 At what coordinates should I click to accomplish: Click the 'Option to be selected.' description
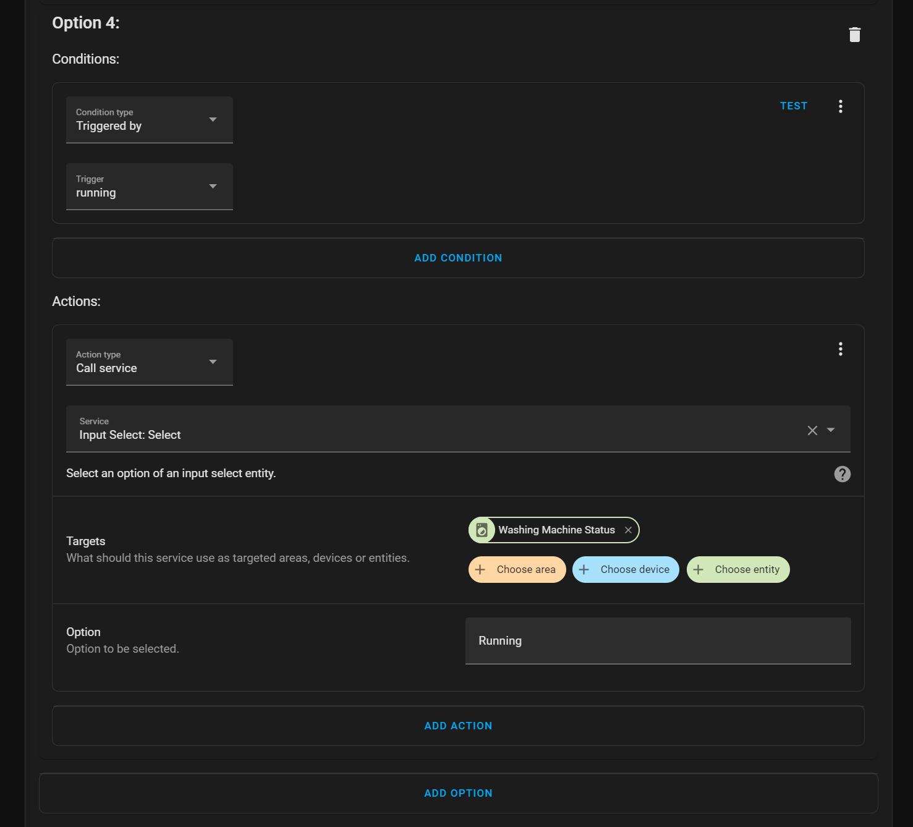[122, 649]
